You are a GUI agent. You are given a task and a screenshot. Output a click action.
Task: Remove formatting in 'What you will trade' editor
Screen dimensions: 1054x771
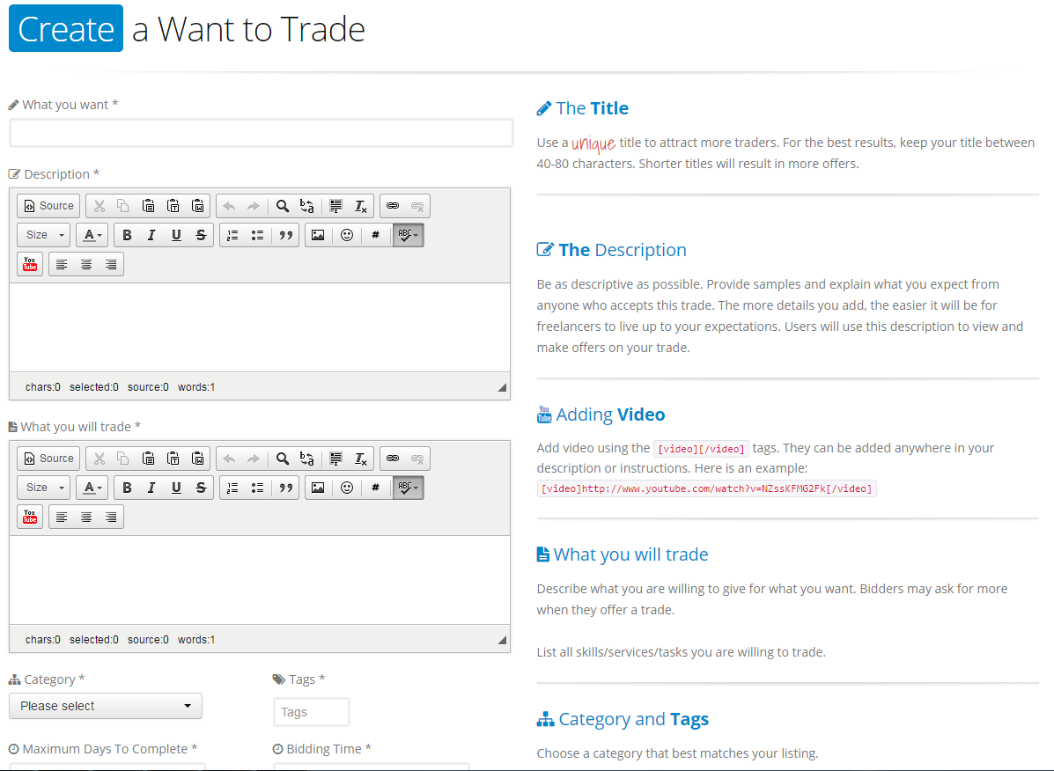(x=361, y=459)
